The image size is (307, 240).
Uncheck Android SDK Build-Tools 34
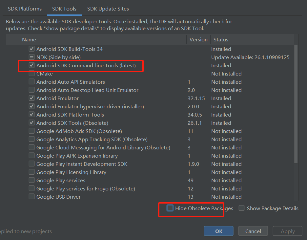(x=31, y=49)
